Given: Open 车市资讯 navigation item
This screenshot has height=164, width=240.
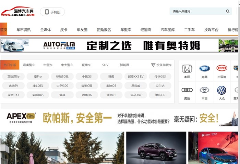Looking at the screenshot, I should [24, 30].
